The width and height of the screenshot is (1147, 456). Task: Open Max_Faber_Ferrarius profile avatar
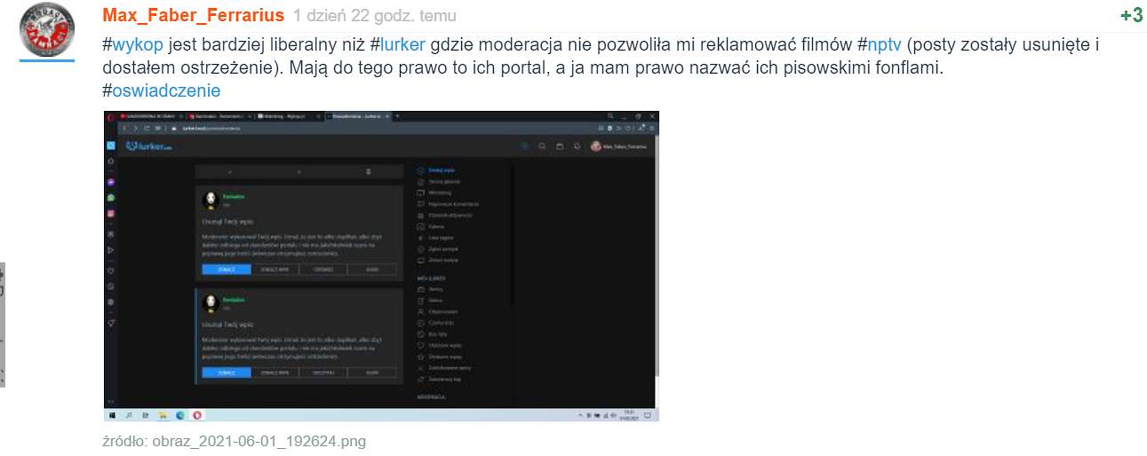point(47,29)
